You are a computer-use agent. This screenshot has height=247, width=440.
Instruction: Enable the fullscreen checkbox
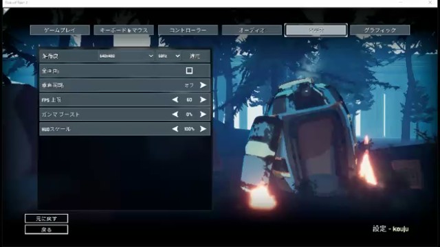pos(190,71)
